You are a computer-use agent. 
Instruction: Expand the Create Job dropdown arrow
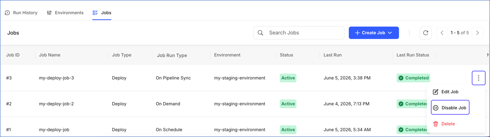coord(390,33)
